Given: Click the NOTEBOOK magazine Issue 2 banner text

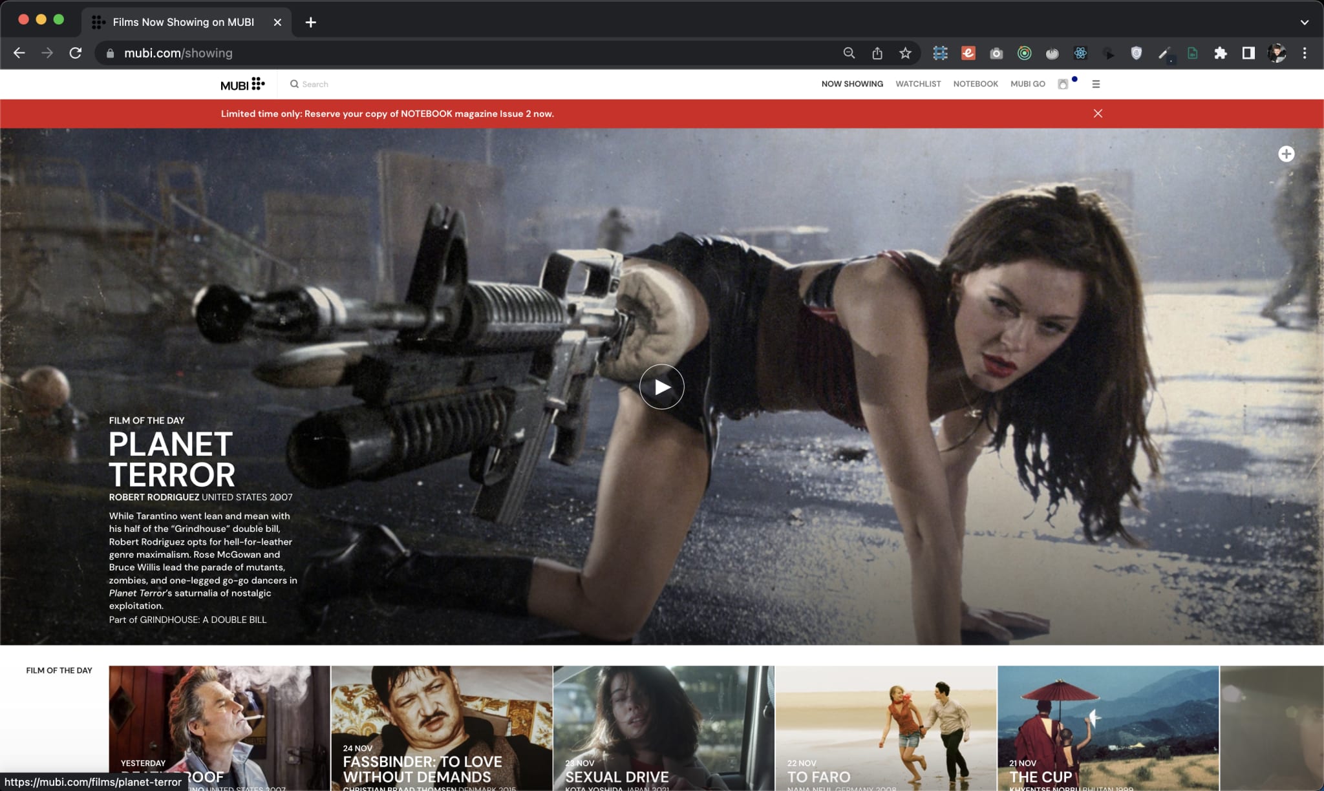Looking at the screenshot, I should (387, 114).
